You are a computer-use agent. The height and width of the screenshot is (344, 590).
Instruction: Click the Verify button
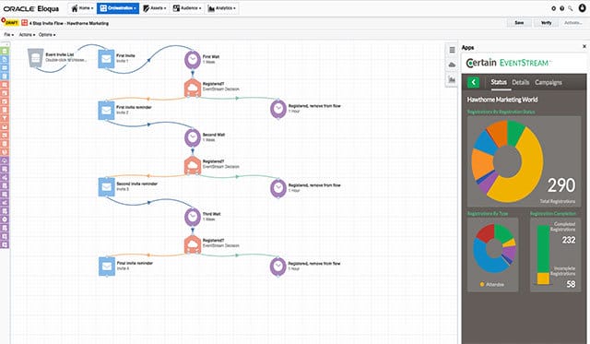tap(546, 23)
